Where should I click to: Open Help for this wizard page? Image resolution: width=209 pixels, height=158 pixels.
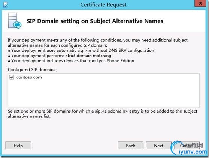18,146
